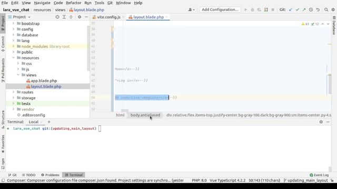Toggle the npm tool window button

tap(3, 164)
